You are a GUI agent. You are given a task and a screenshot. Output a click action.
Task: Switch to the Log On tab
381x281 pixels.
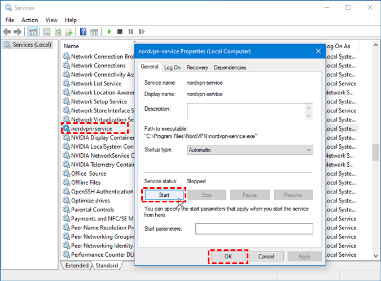point(172,67)
